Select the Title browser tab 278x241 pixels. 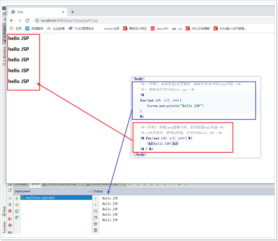click(x=38, y=12)
